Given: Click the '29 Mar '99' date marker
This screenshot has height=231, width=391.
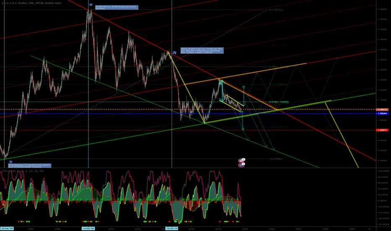Looking at the screenshot, I should point(7,228).
